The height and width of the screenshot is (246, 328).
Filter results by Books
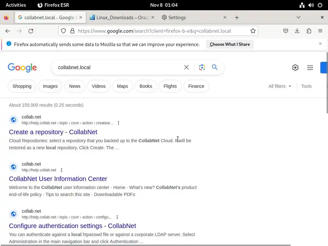point(146,86)
